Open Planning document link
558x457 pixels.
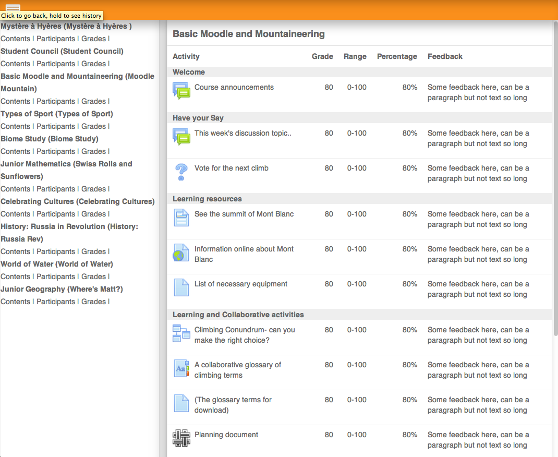[x=226, y=435]
